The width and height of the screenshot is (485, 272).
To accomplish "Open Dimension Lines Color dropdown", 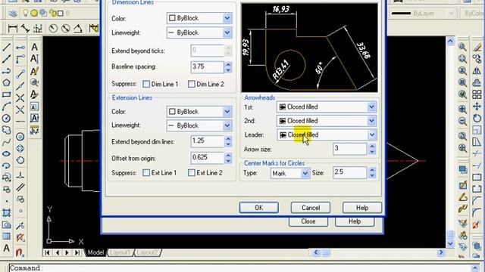I will coord(199,18).
